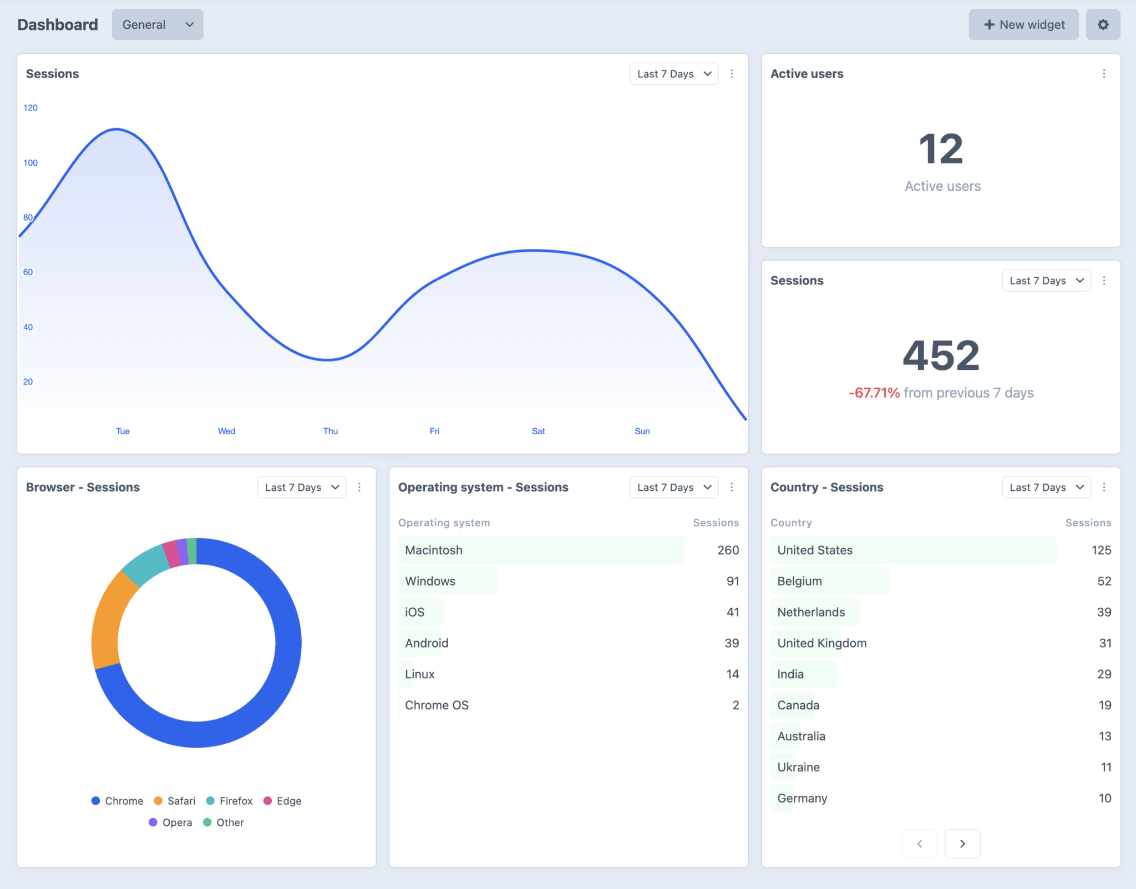Open Last 7 Days dropdown on Sessions chart
This screenshot has height=889, width=1136.
pyautogui.click(x=673, y=74)
